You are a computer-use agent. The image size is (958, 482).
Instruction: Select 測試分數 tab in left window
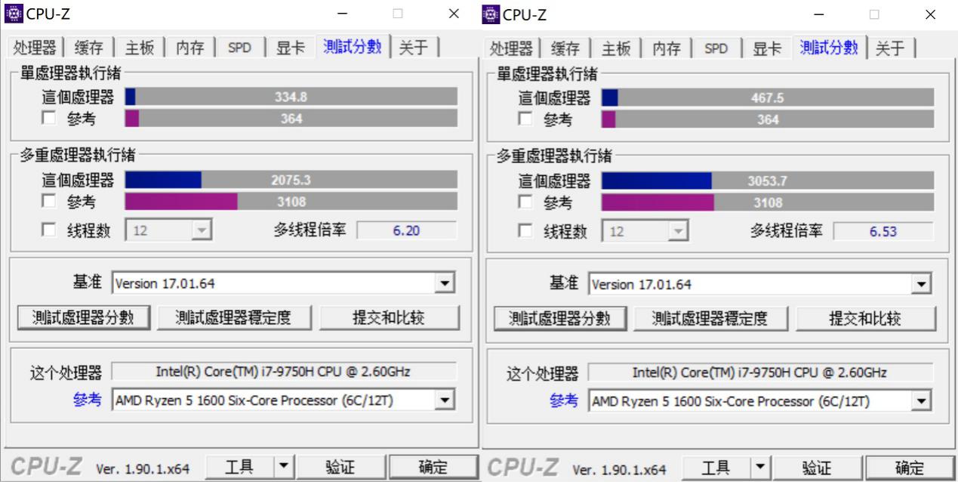354,46
